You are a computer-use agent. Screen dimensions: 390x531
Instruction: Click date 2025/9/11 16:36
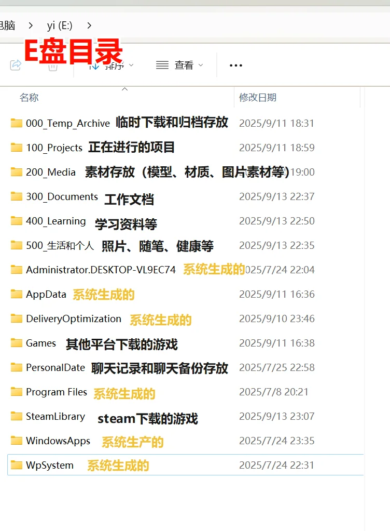point(277,294)
